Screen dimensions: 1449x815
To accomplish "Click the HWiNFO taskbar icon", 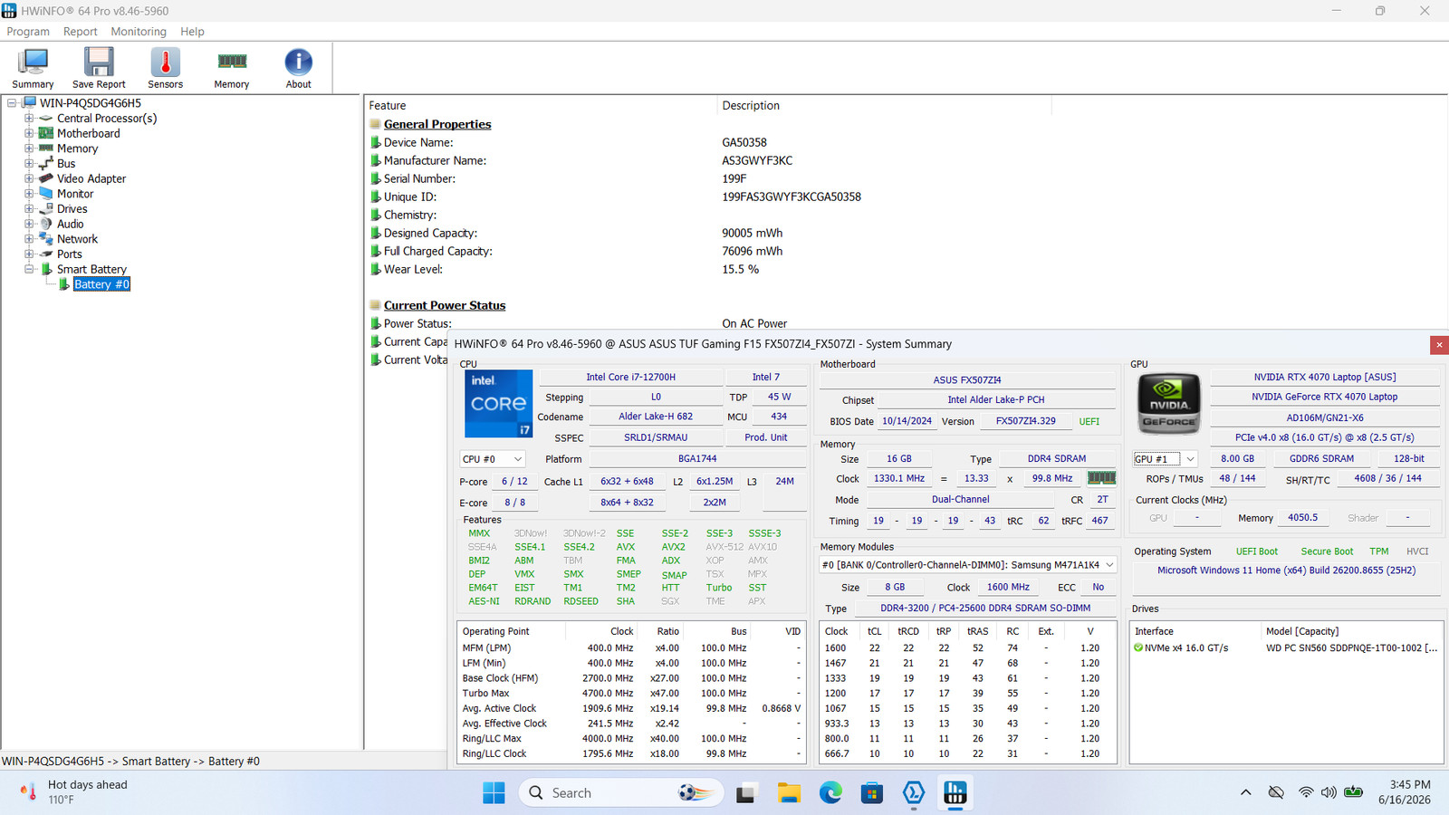I will point(955,793).
